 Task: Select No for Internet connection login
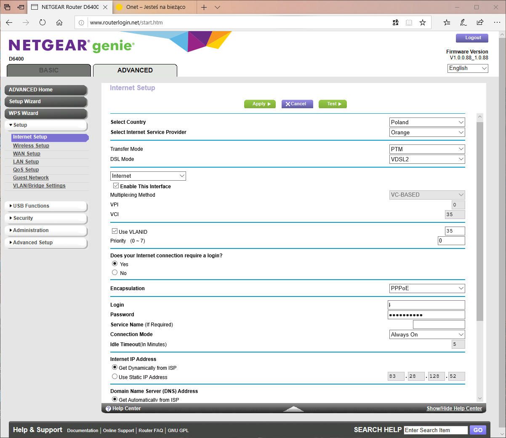[115, 272]
